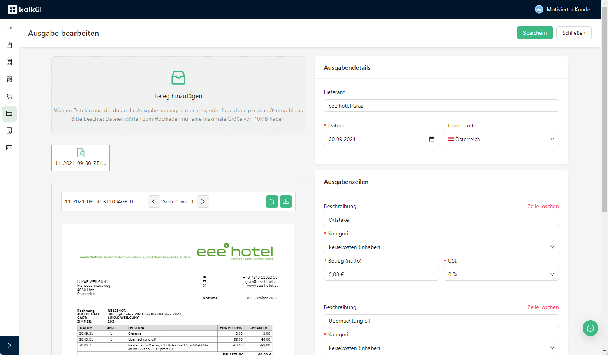608x355 pixels.
Task: Delete the receipt with green trash icon
Action: coord(272,201)
